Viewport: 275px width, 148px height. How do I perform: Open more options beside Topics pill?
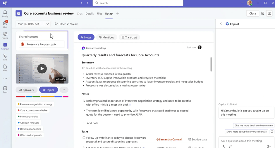[64, 90]
